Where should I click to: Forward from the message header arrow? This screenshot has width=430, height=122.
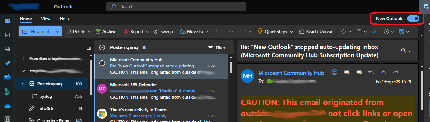[395, 72]
